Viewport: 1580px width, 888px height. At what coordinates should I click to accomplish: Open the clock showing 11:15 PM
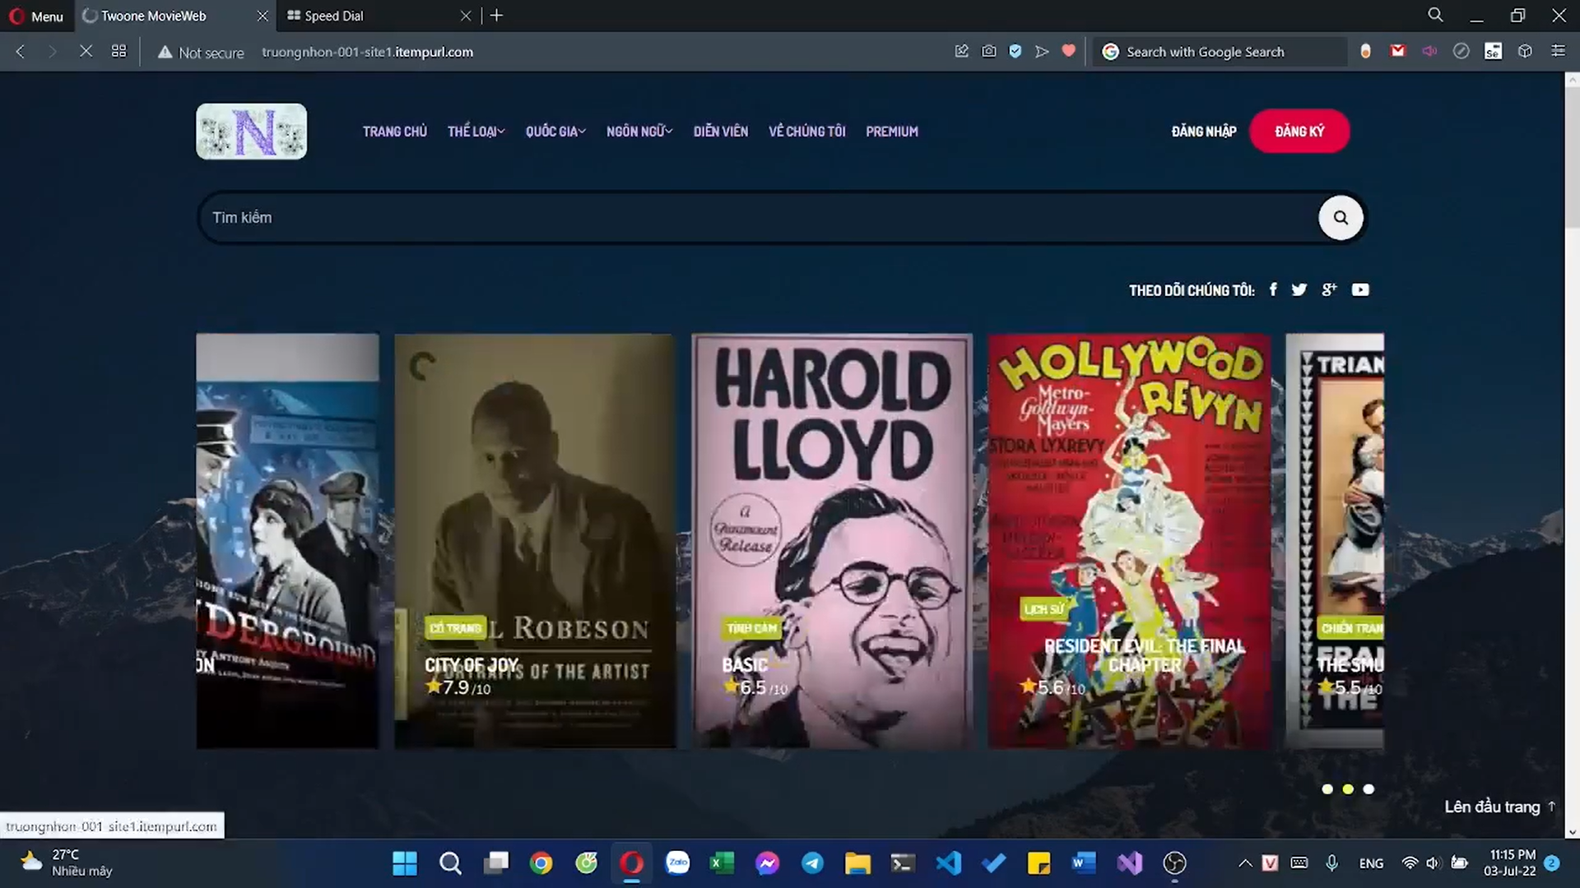click(x=1510, y=863)
